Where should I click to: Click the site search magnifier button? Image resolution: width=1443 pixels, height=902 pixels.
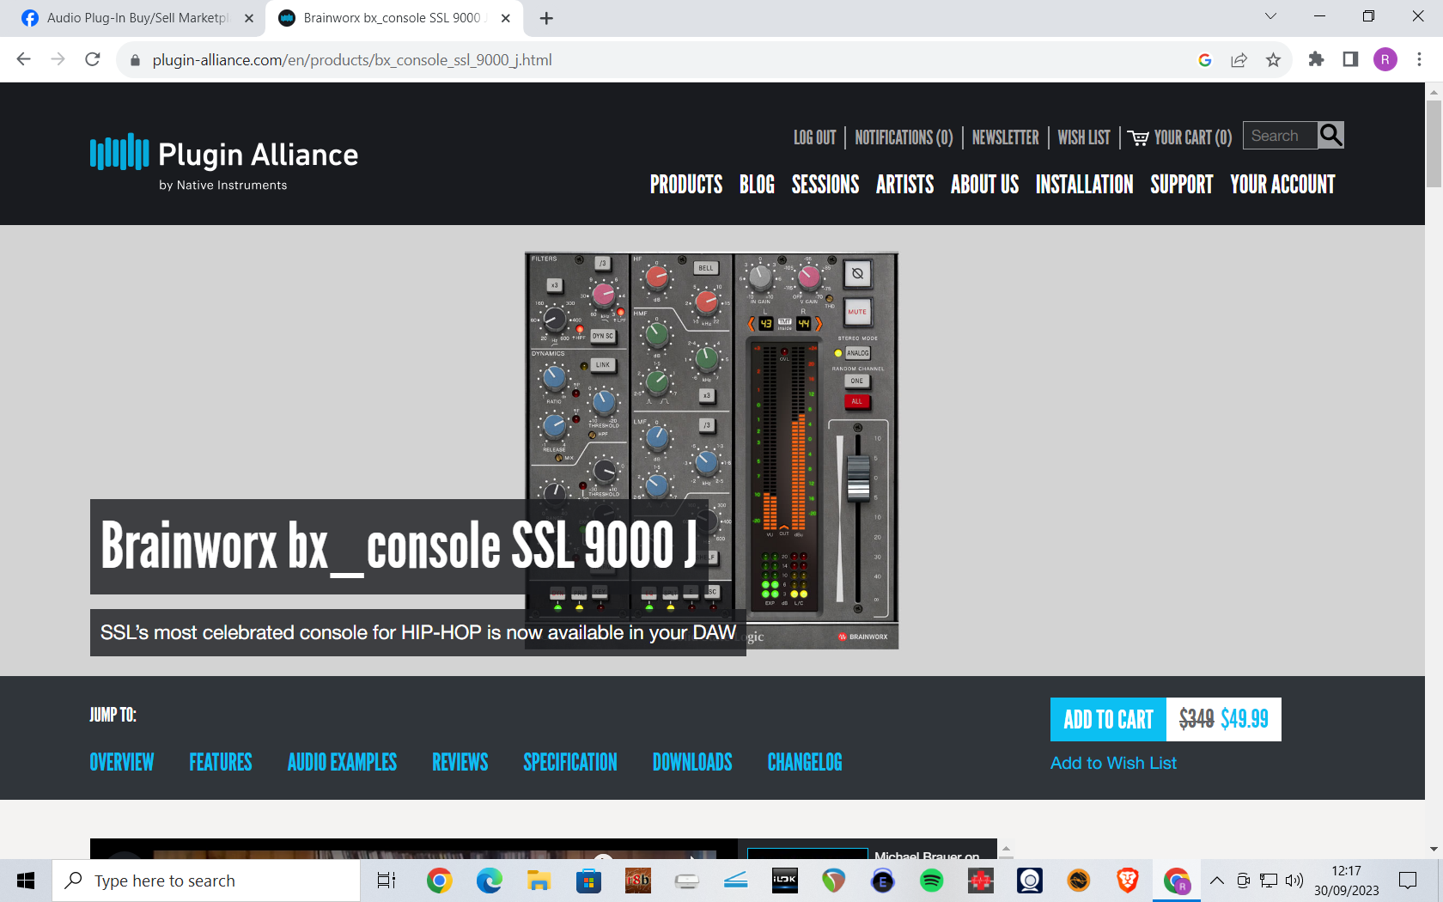1330,135
